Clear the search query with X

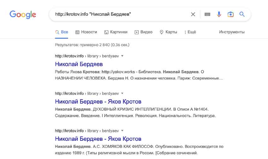[193, 14]
